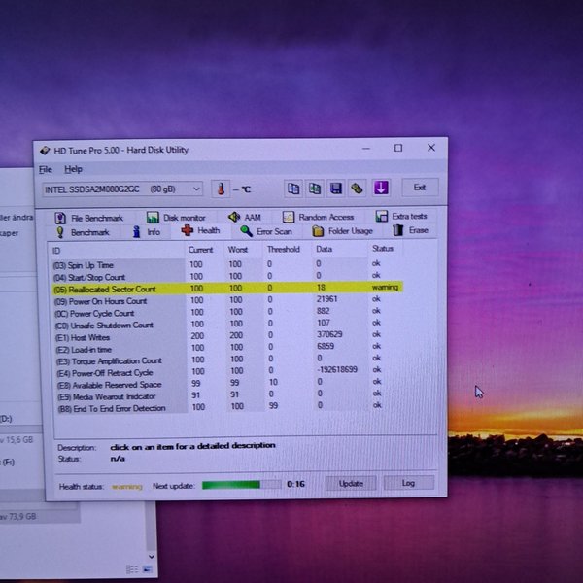The height and width of the screenshot is (583, 583).
Task: Switch to the Disk monitor tab
Action: pos(177,218)
